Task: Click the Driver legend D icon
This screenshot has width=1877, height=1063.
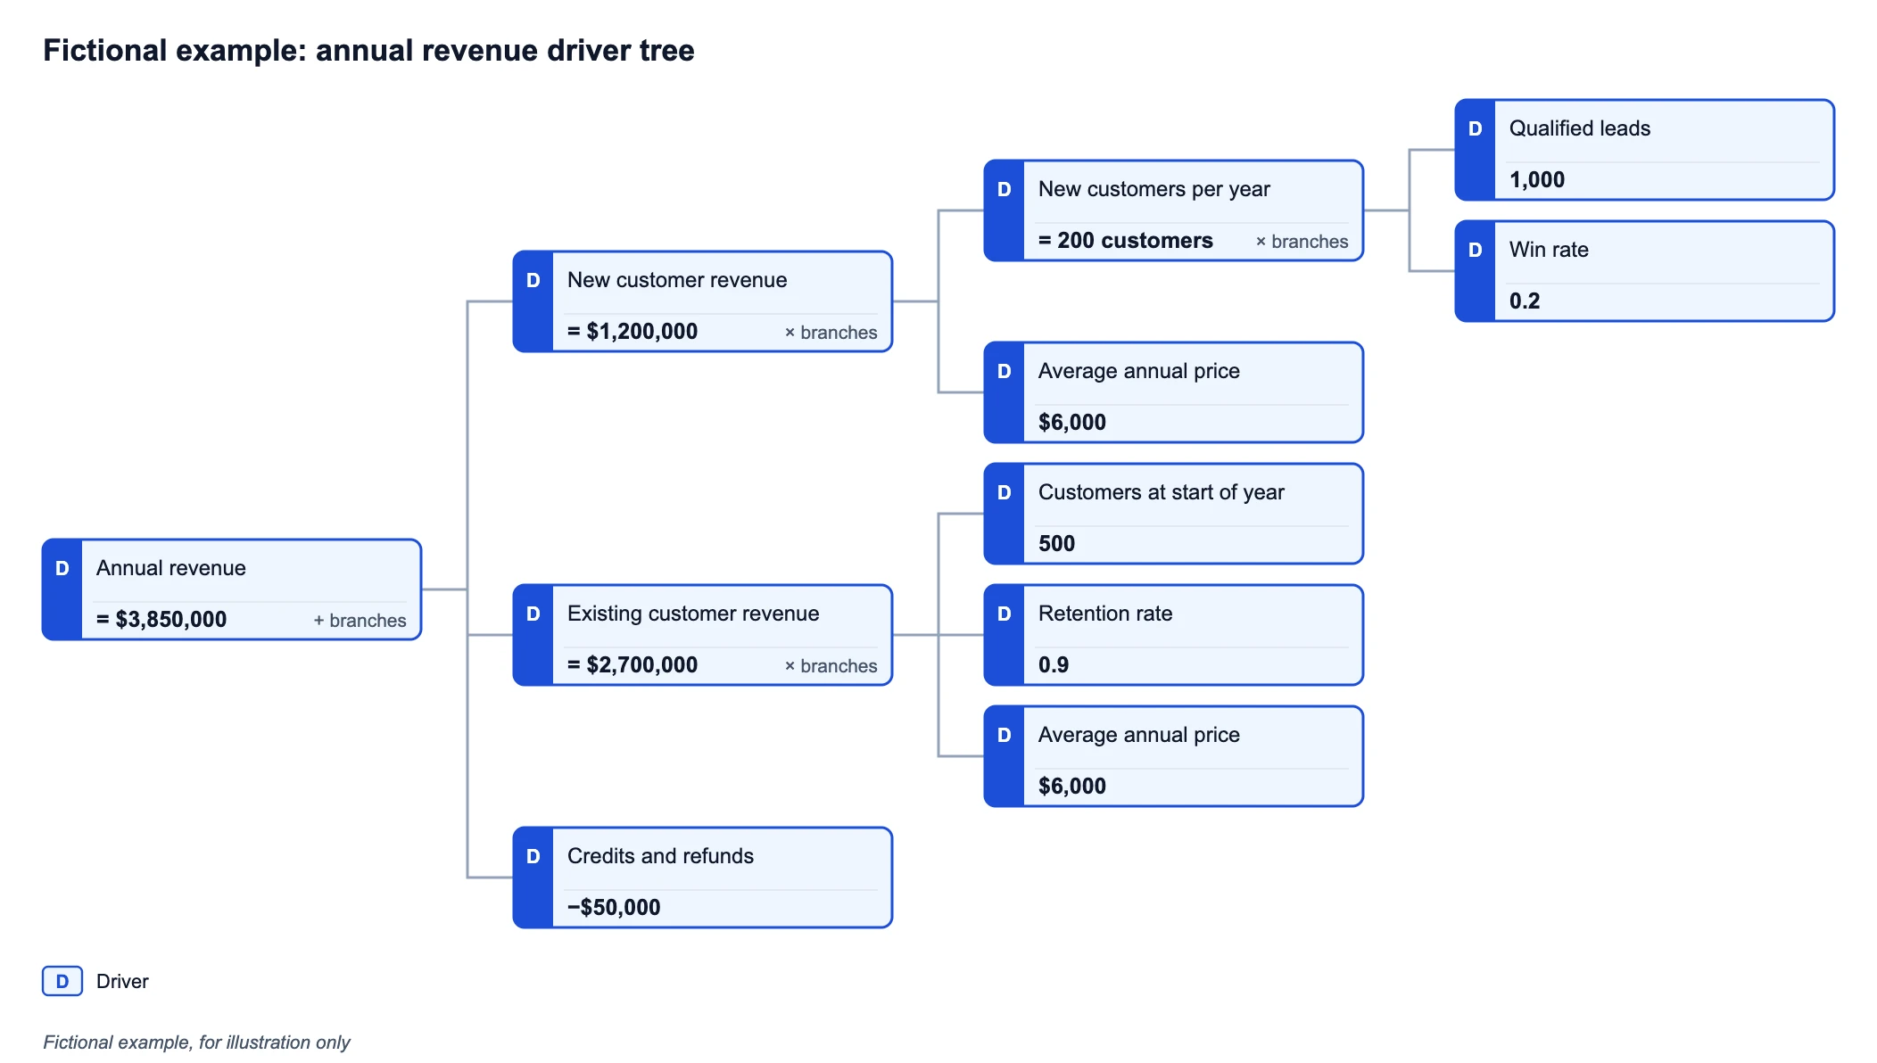Action: pyautogui.click(x=62, y=981)
